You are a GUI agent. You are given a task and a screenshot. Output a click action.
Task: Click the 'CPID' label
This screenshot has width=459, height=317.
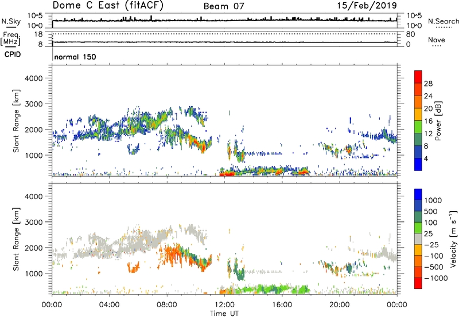pos(13,54)
